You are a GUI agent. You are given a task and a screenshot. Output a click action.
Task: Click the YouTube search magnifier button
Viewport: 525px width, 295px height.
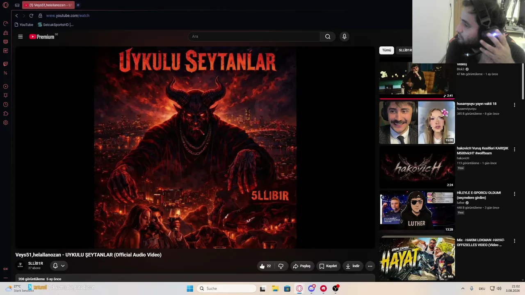coord(328,36)
